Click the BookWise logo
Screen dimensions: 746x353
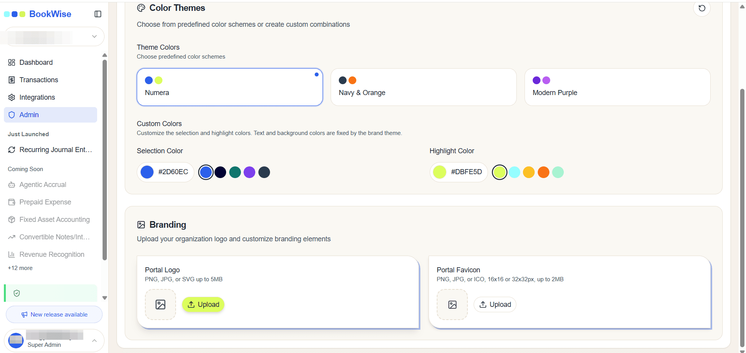click(38, 14)
